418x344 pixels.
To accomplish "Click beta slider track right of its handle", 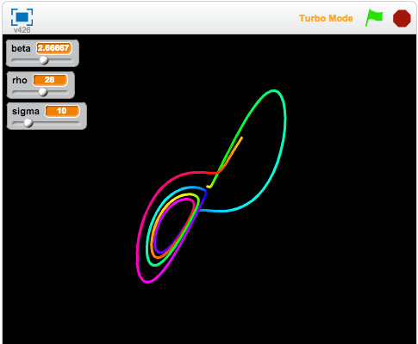I will pos(59,60).
